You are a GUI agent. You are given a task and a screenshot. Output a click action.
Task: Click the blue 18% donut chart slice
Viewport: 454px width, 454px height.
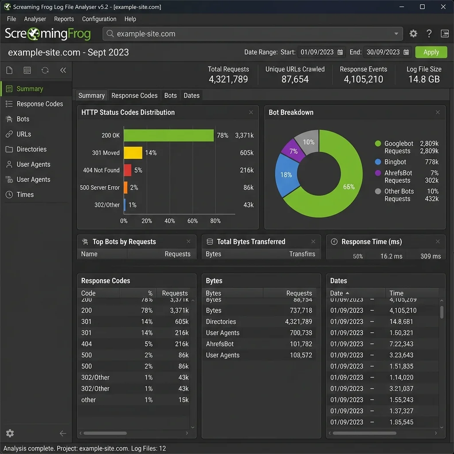(x=286, y=175)
